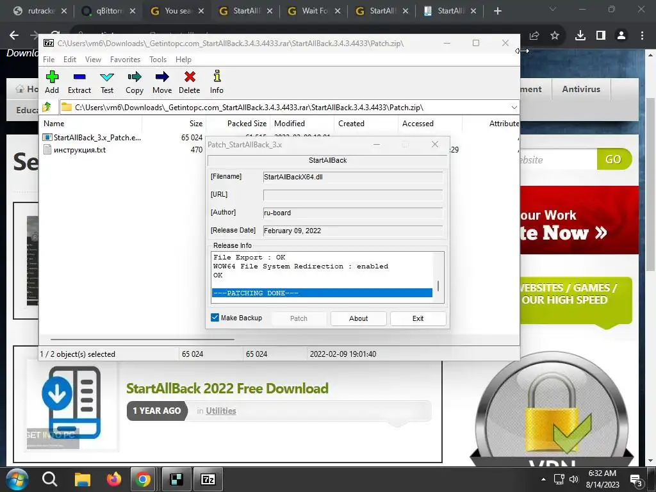Image resolution: width=656 pixels, height=492 pixels.
Task: Show hidden tray icons arrow
Action: (543, 479)
